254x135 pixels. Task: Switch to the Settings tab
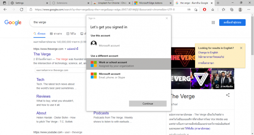tap(29, 3)
